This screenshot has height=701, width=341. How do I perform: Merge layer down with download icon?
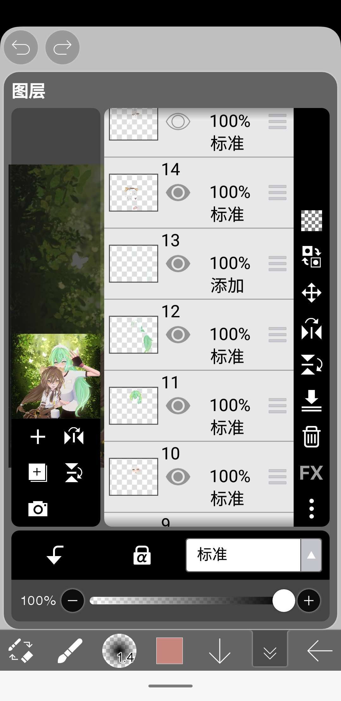coord(311,400)
